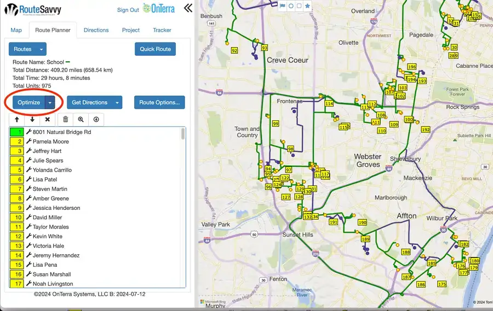Select the star tool on map toolbar
The image size is (493, 311).
[x=307, y=5]
